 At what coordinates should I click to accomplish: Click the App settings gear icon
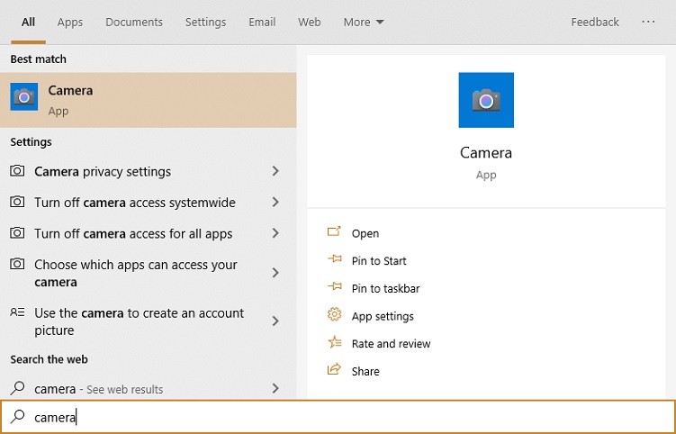[x=334, y=314]
